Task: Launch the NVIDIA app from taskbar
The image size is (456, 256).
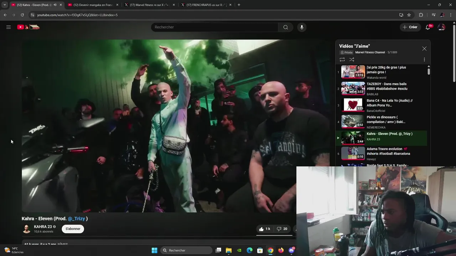Action: click(x=239, y=250)
